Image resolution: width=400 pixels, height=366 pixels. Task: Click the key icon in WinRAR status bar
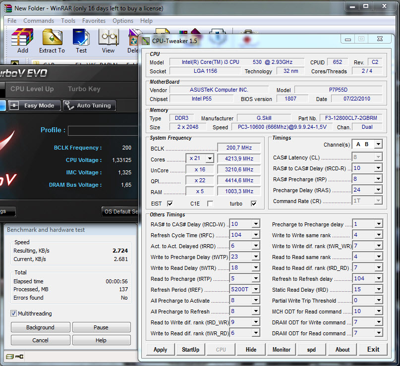[x=19, y=357]
